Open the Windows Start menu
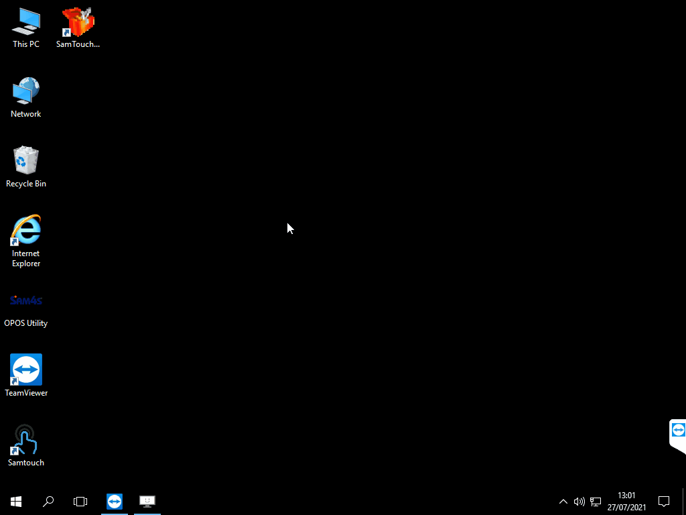Viewport: 686px width, 515px height. (16, 501)
